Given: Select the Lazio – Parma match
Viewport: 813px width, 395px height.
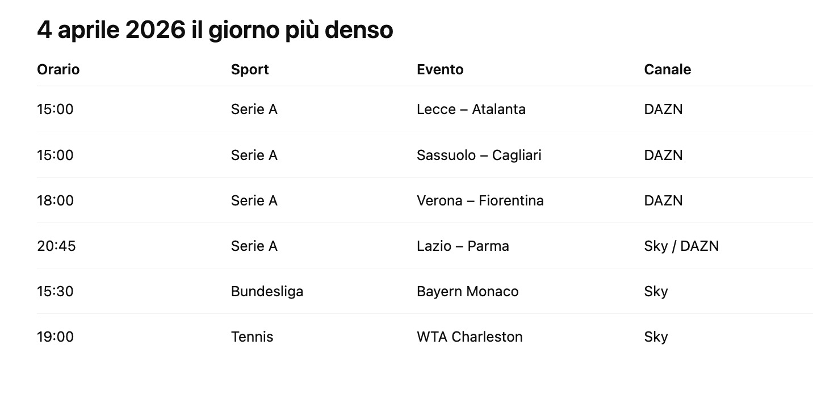Looking at the screenshot, I should pyautogui.click(x=463, y=246).
